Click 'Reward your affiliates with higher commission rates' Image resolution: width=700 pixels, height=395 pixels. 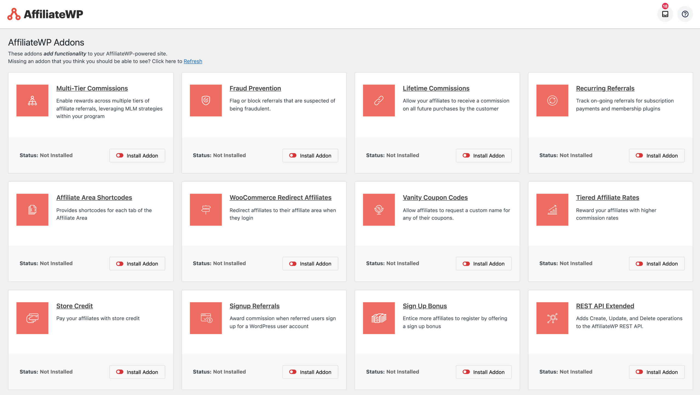(616, 214)
